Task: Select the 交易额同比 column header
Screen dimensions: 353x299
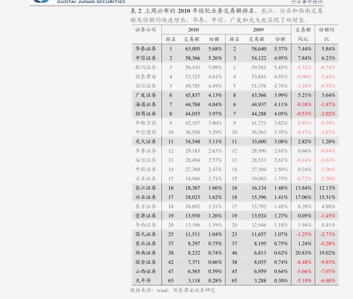Action: [303, 34]
